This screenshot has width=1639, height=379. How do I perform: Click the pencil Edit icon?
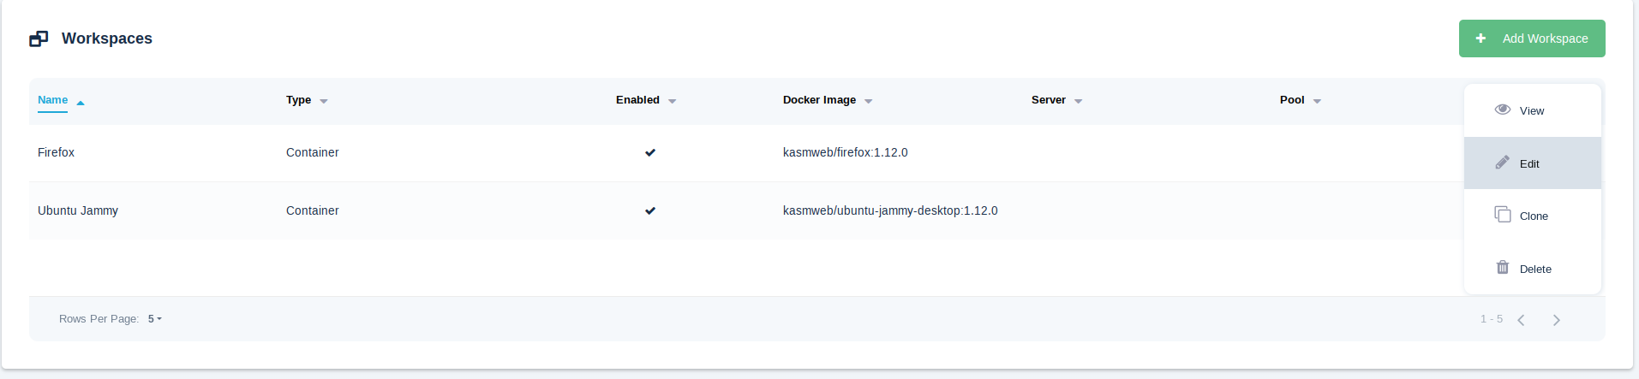[1502, 163]
